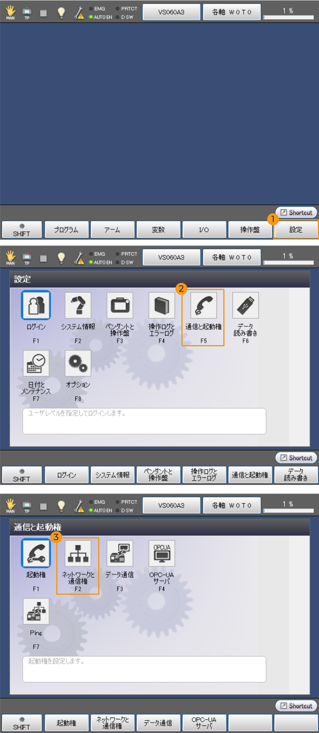Click EMG indicator on blank main screen

pyautogui.click(x=97, y=9)
